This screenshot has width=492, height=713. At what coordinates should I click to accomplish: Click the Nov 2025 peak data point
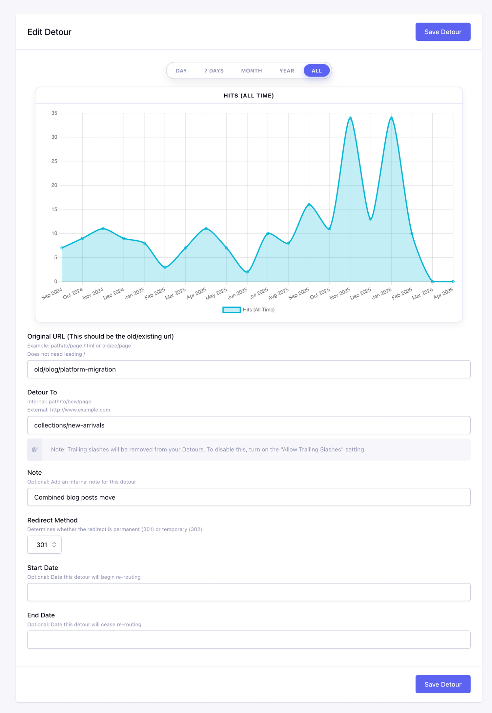[350, 118]
